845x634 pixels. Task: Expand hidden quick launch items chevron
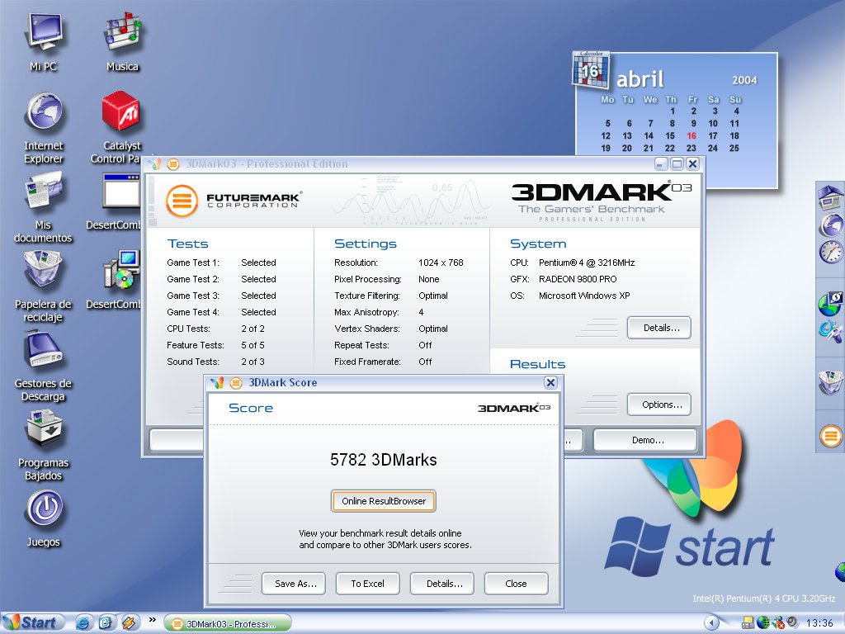coord(152,620)
